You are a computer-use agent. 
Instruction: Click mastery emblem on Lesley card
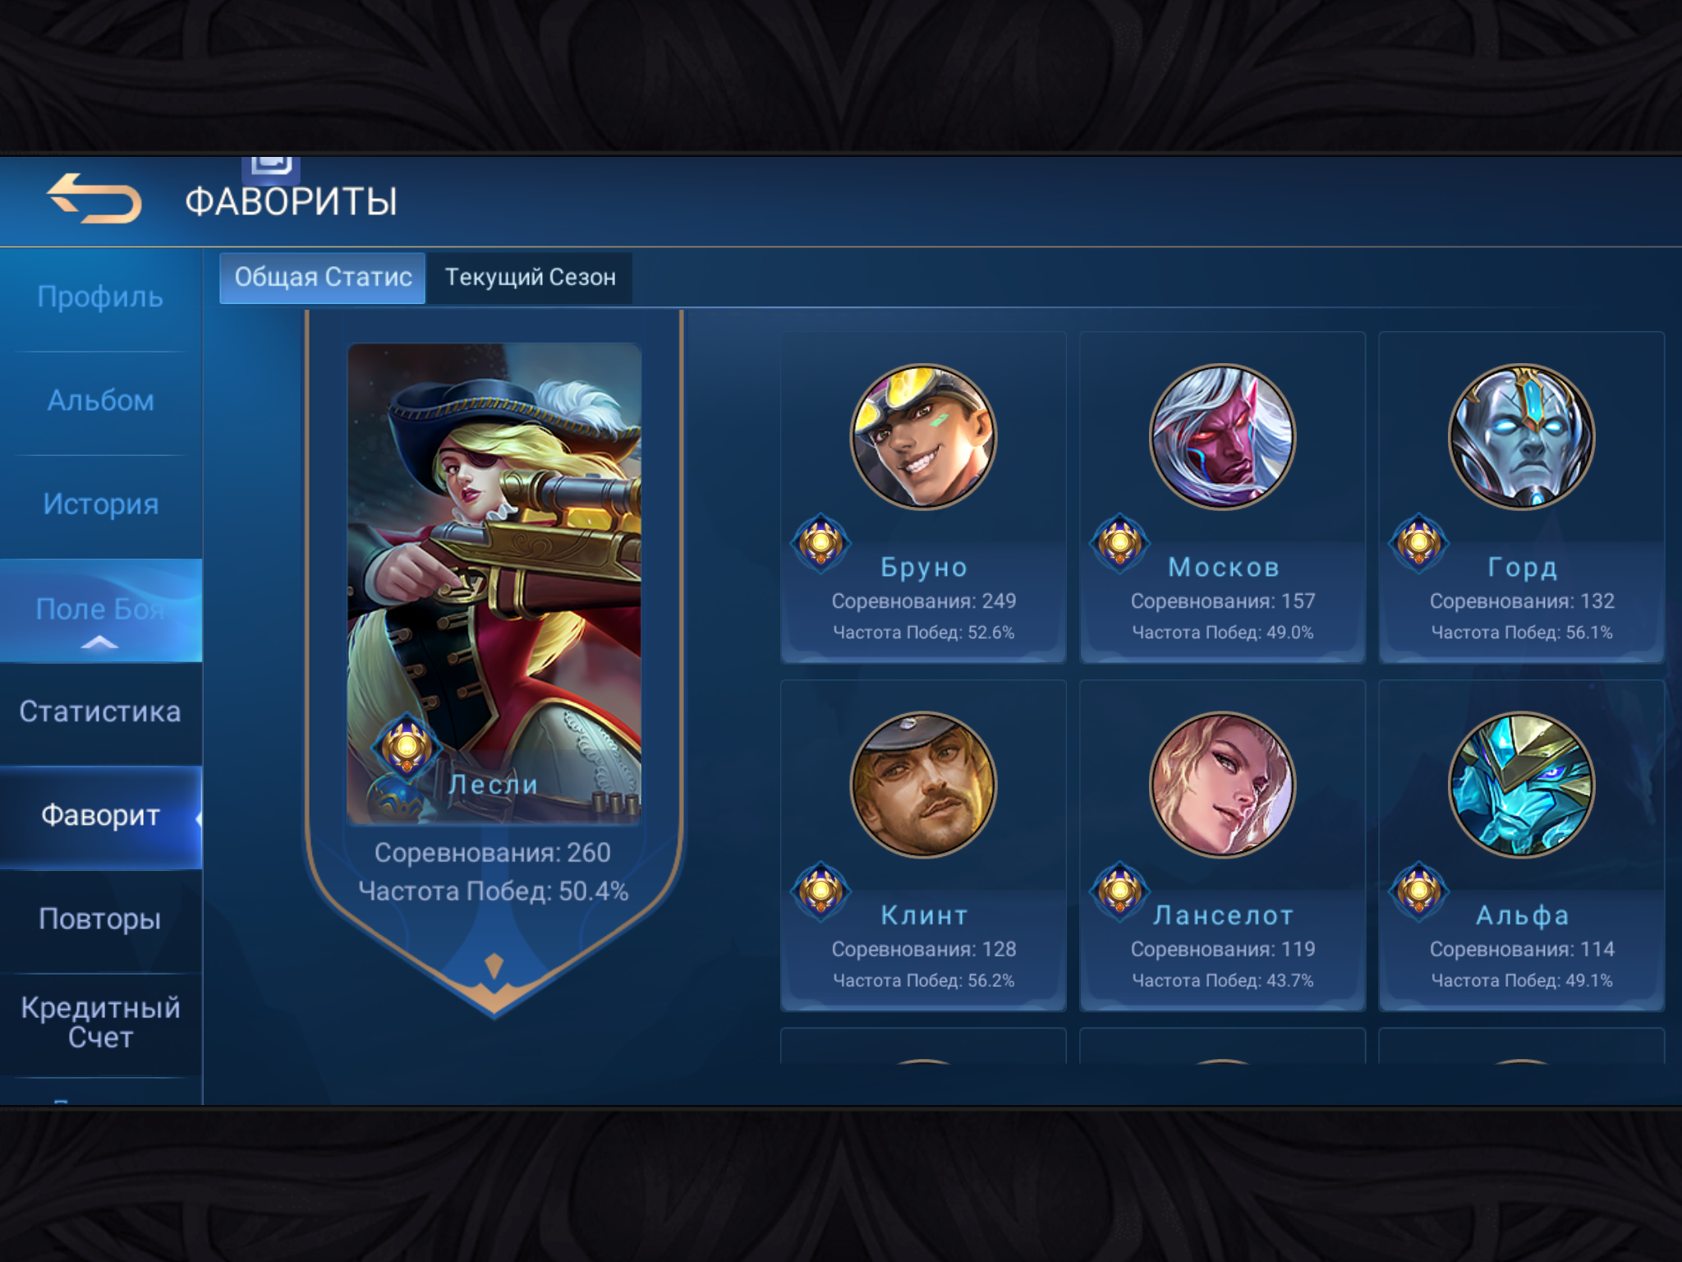click(407, 745)
